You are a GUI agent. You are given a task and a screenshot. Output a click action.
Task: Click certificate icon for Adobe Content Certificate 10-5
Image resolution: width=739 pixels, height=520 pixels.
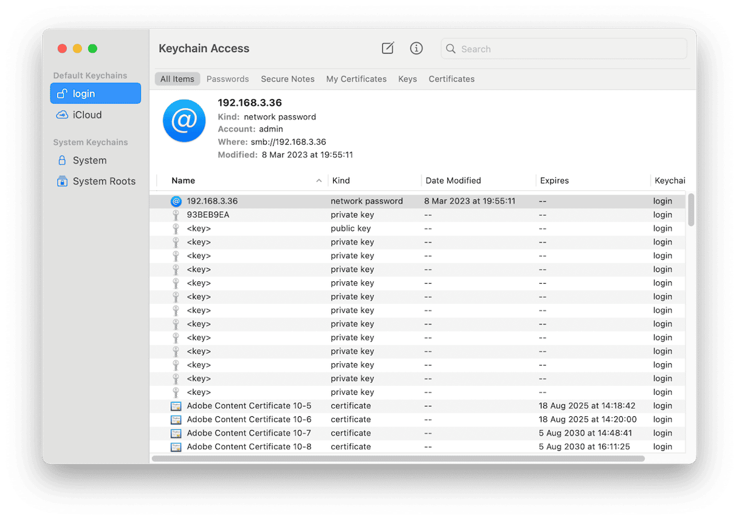[x=176, y=406]
